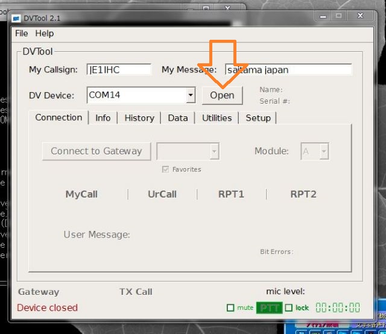Maximize the DVTool window
The image size is (386, 334).
tap(338, 16)
